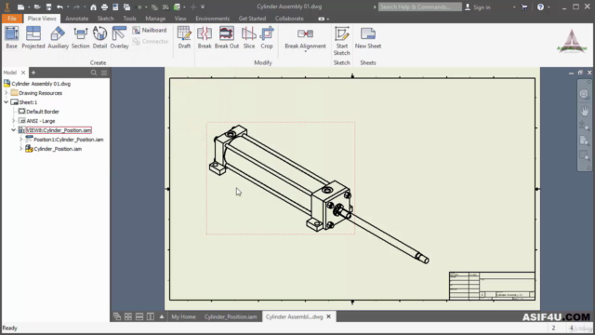Switch to the My Home document tab
The height and width of the screenshot is (335, 595).
pyautogui.click(x=183, y=316)
